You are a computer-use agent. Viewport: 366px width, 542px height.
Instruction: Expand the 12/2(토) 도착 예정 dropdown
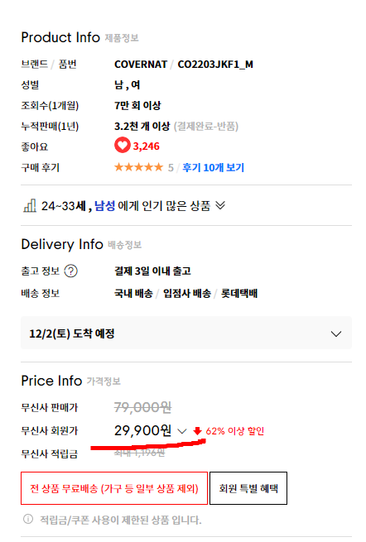point(186,333)
